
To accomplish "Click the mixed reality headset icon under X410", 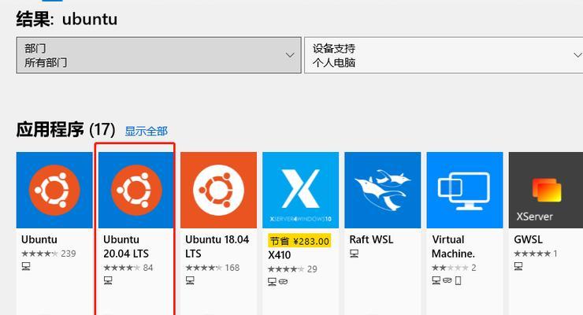I will [x=284, y=282].
